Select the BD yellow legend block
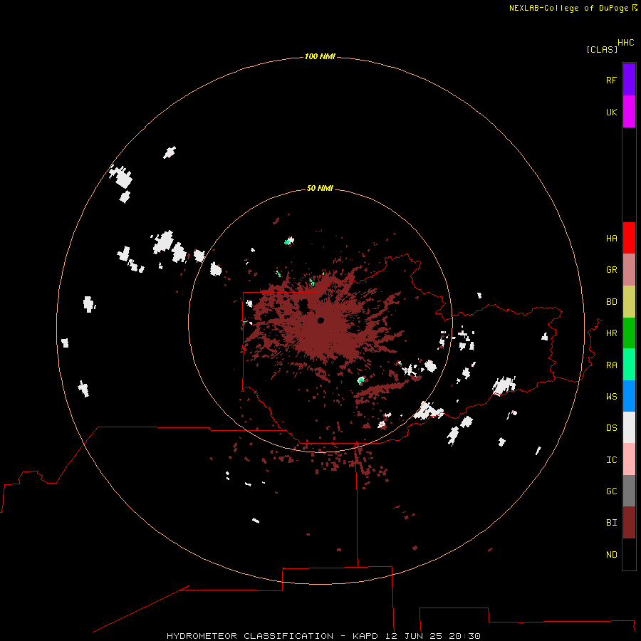641x641 pixels. pos(629,302)
